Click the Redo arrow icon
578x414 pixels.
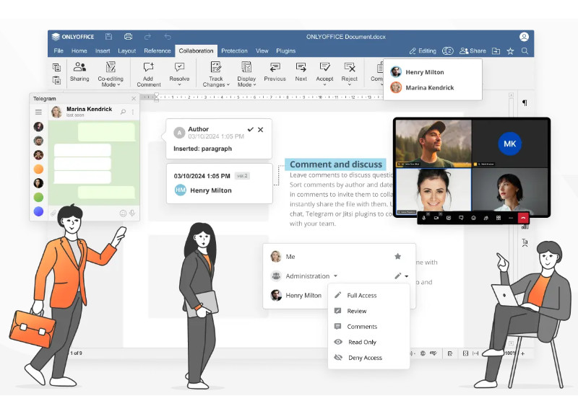pos(148,37)
